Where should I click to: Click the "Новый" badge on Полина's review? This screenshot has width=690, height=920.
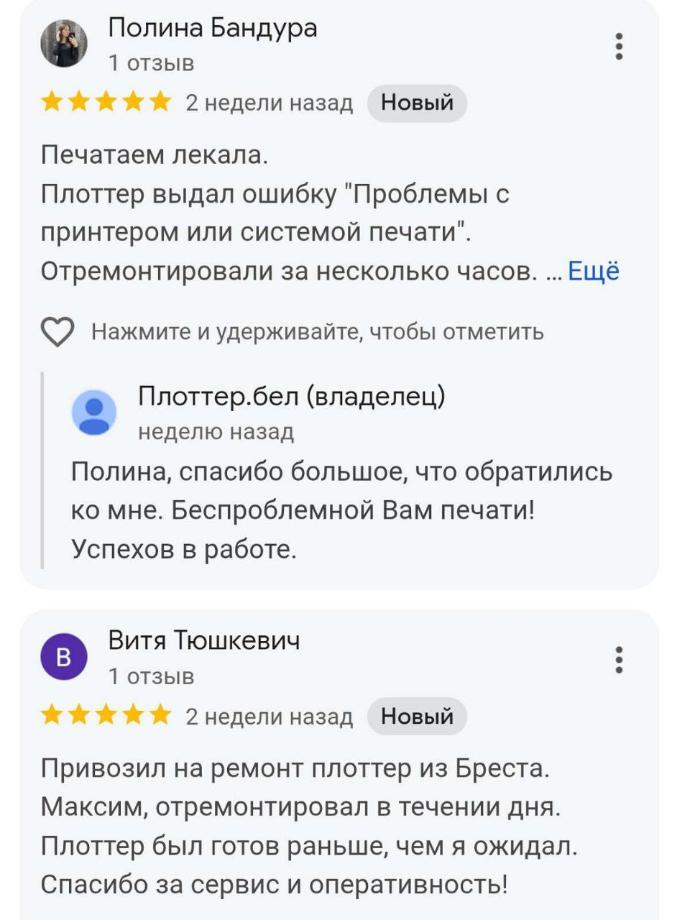click(417, 103)
